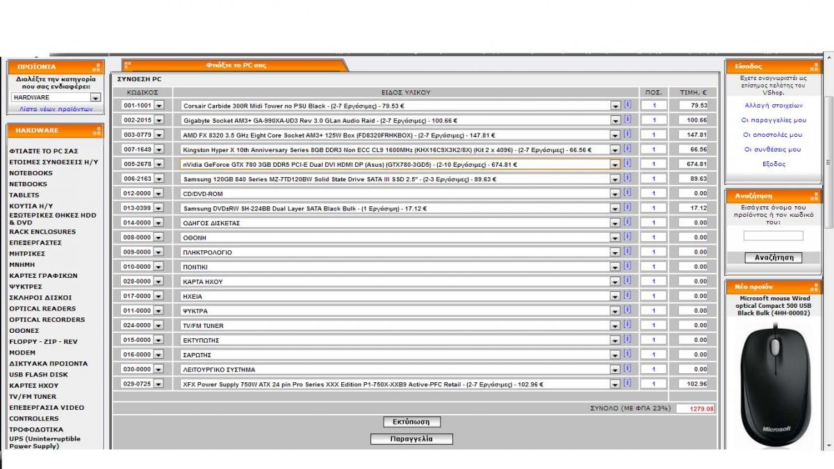The height and width of the screenshot is (469, 834).
Task: Click the Έξοδος logout link
Action: [x=774, y=164]
